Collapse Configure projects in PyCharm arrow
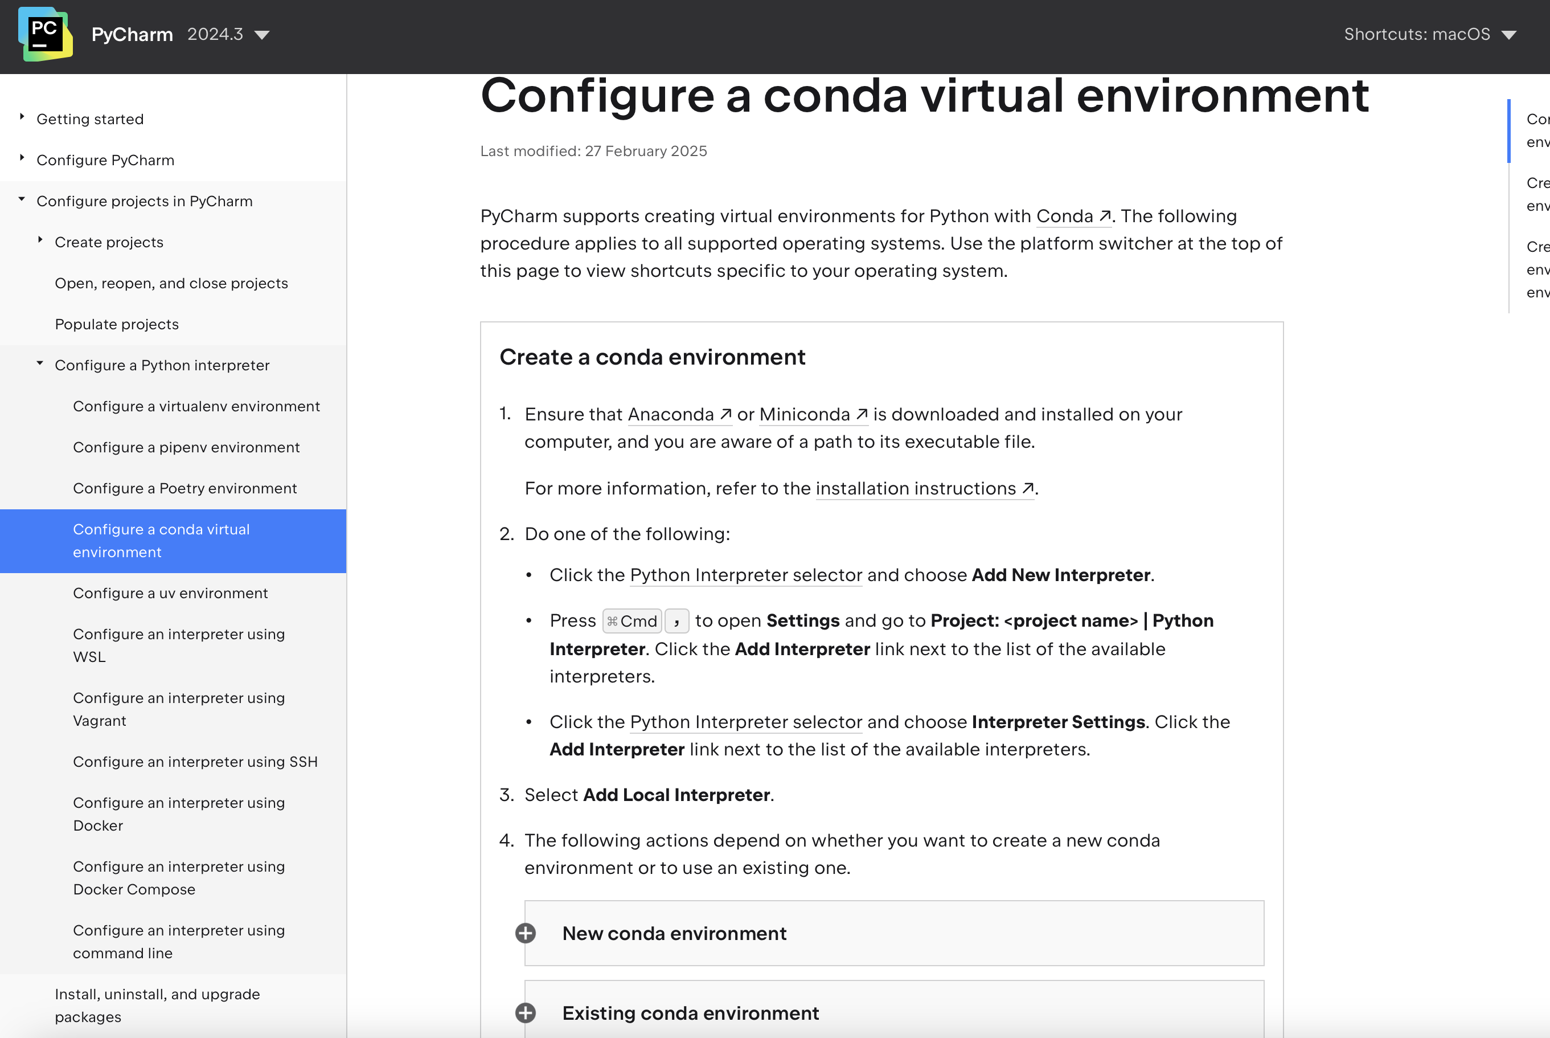Screen dimensions: 1550x1038 click(x=22, y=199)
